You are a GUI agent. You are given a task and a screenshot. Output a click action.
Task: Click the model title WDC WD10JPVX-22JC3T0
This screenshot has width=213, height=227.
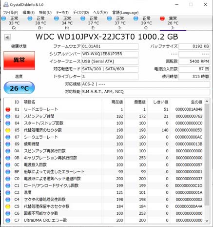pos(85,37)
